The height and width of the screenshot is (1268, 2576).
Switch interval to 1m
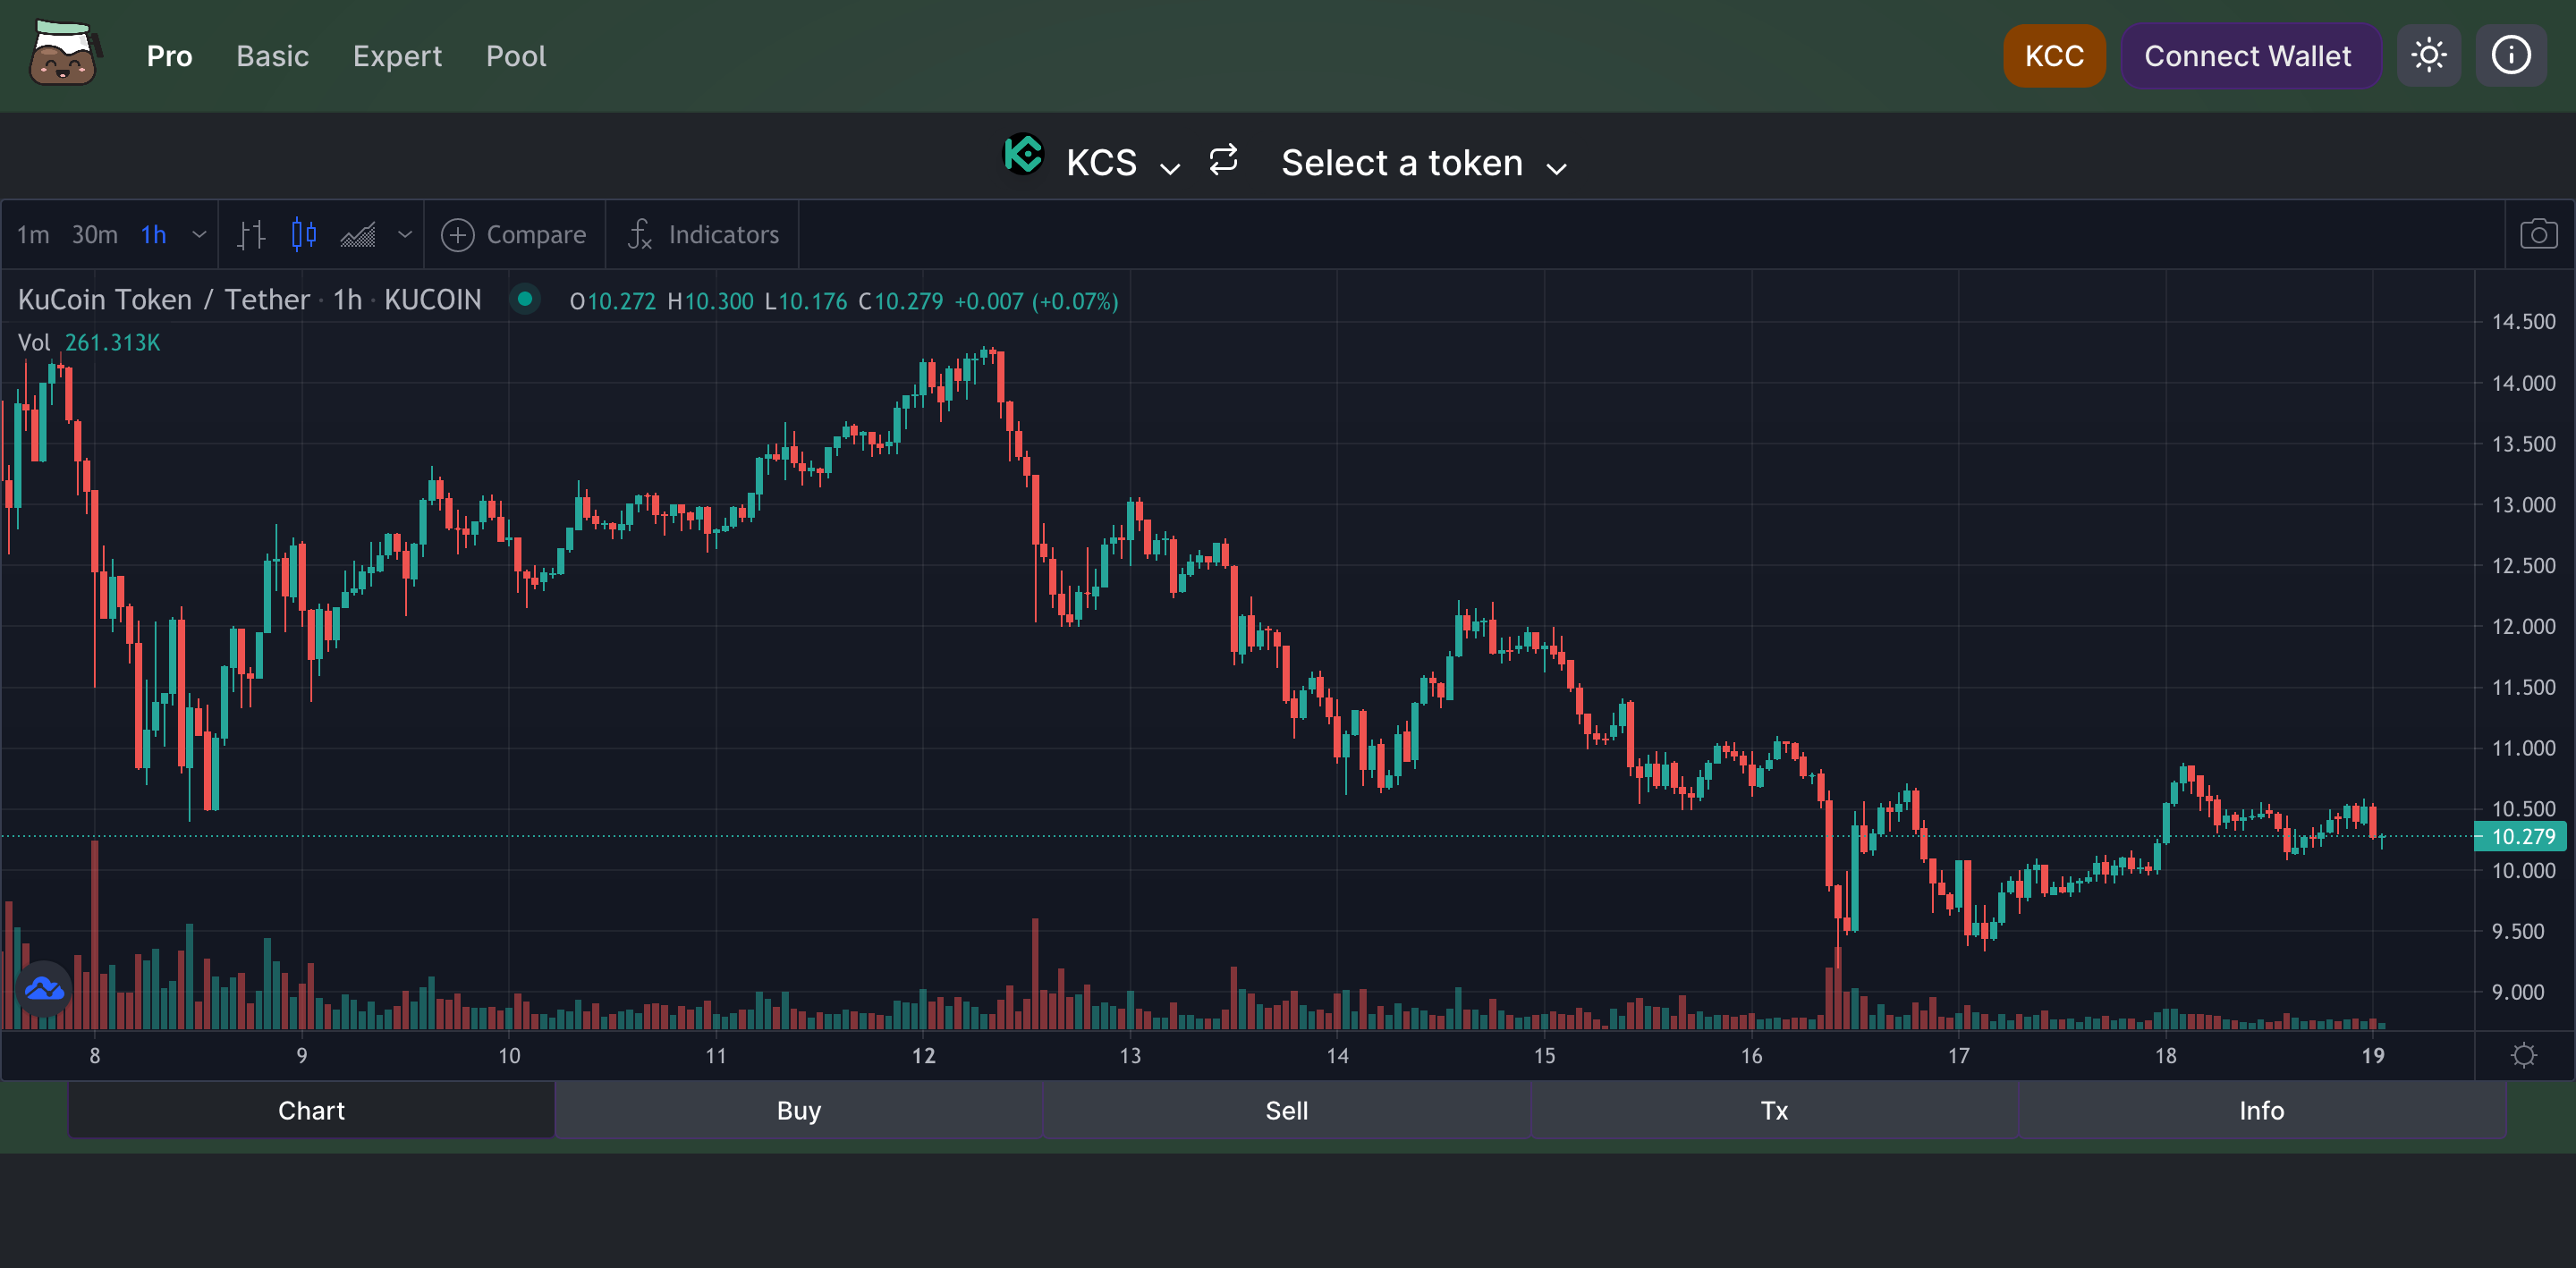[33, 235]
